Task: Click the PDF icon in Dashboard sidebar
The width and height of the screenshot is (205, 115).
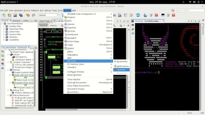Action: [3, 64]
